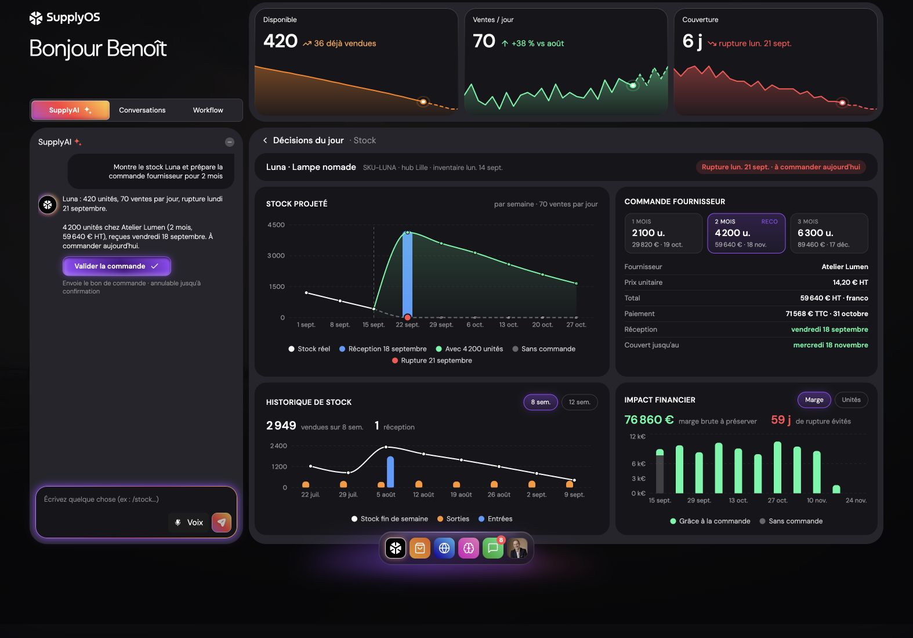Focus the Écrivez quelque chose input

click(136, 499)
